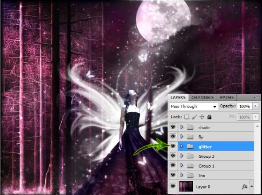
Task: Expand the Group 2 disclosure triangle
Action: click(182, 156)
